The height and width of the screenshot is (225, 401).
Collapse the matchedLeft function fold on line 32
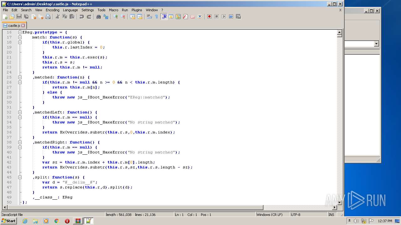click(20, 112)
